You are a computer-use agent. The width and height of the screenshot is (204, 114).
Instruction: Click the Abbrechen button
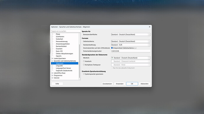pos(144,84)
